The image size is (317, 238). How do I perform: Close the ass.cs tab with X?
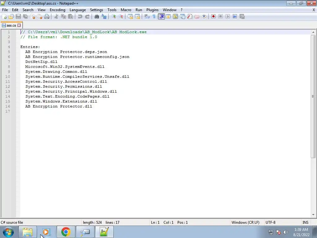click(19, 25)
